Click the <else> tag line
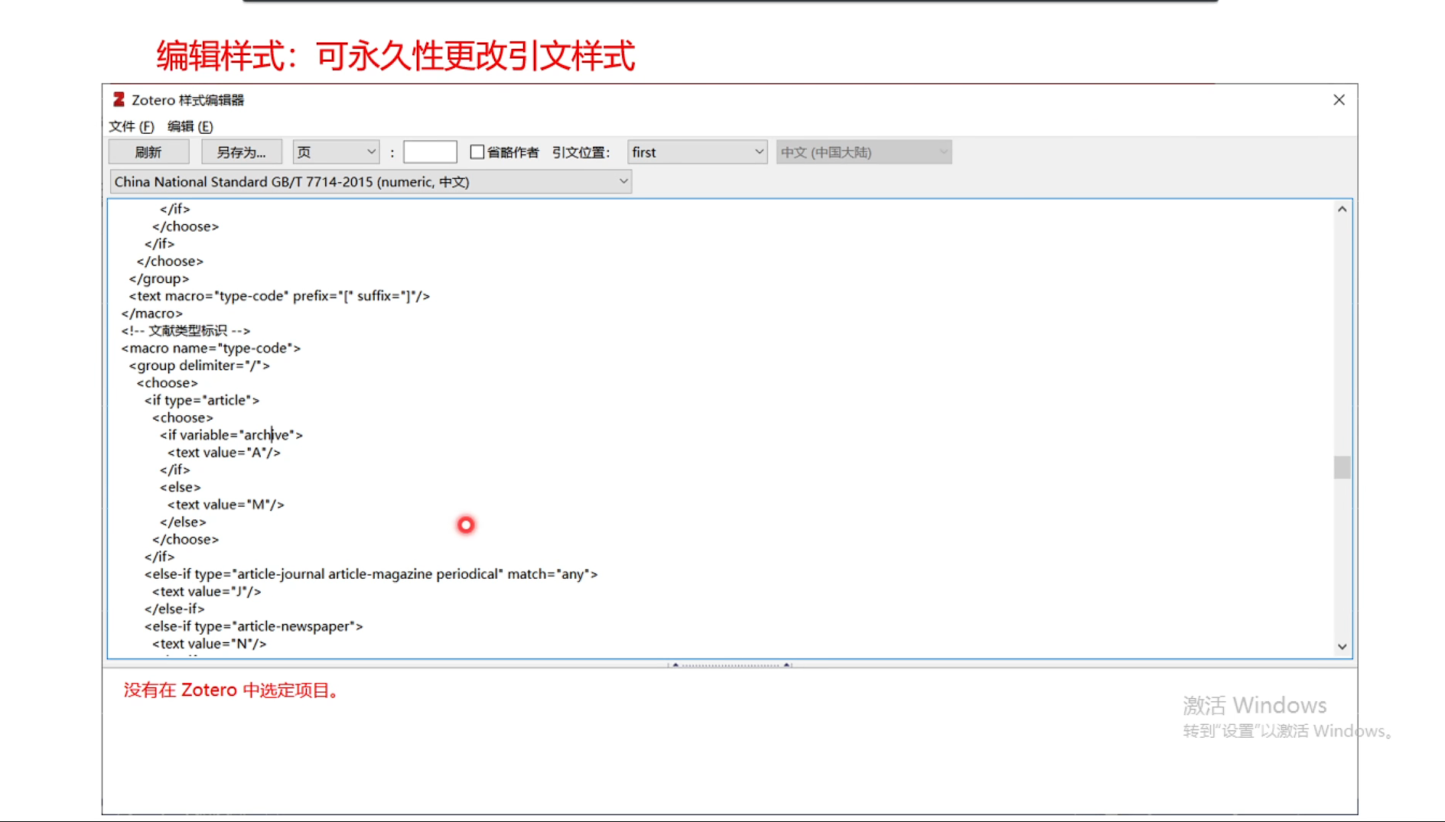 point(181,487)
